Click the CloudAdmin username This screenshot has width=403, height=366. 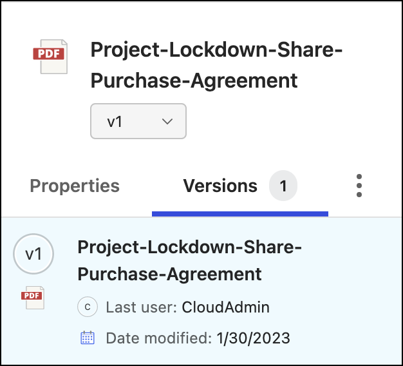tap(226, 307)
